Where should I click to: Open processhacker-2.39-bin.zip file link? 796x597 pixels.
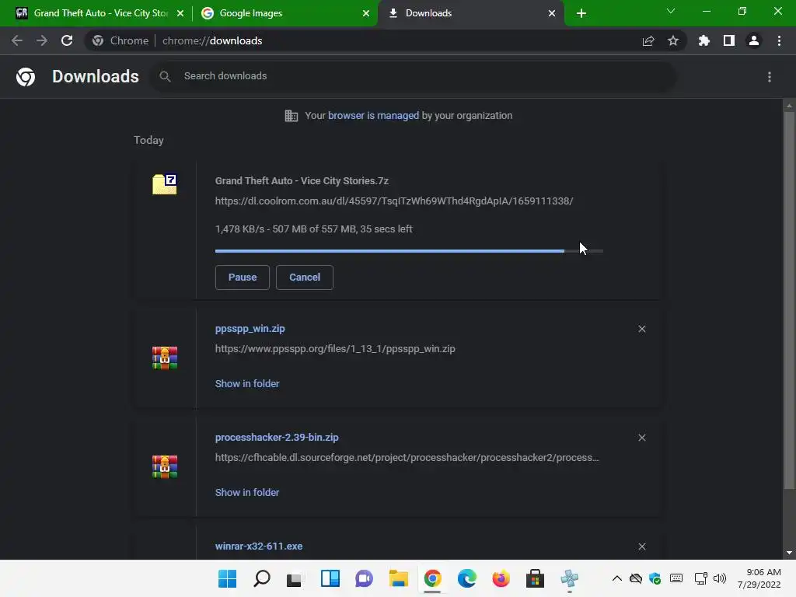pos(277,437)
